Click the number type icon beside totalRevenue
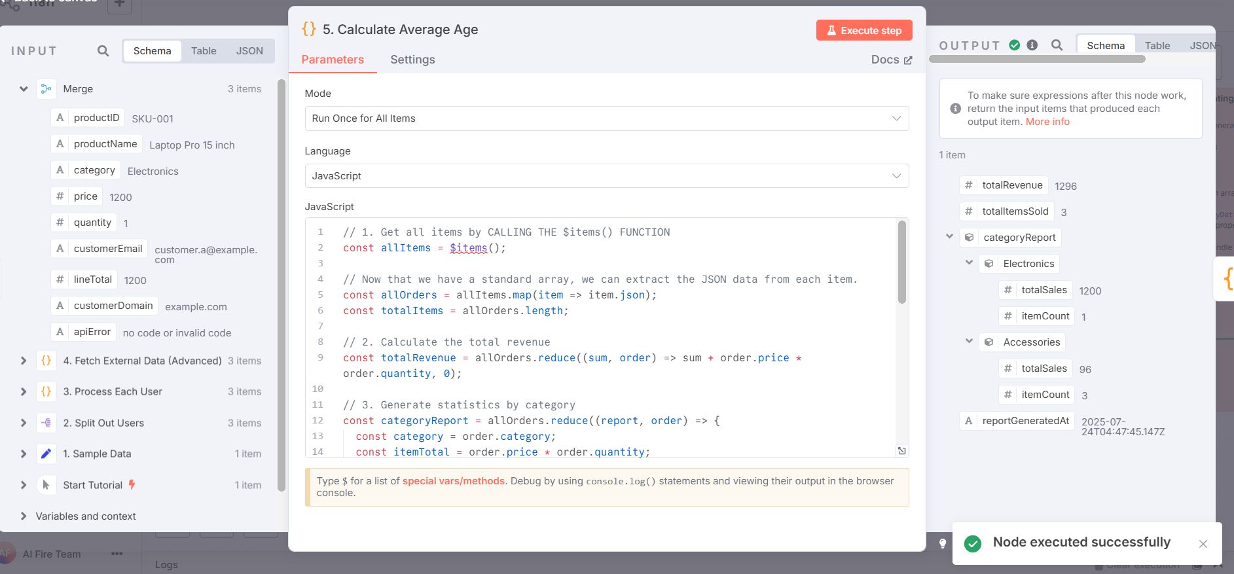Image resolution: width=1234 pixels, height=574 pixels. (968, 185)
